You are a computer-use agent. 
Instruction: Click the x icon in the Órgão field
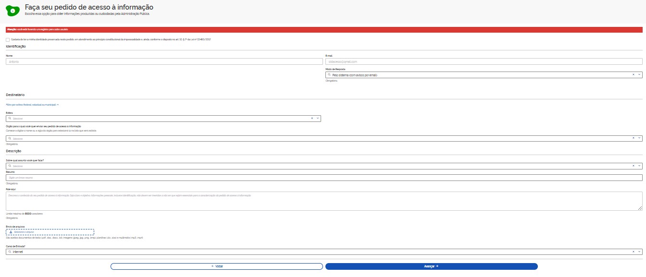point(633,138)
